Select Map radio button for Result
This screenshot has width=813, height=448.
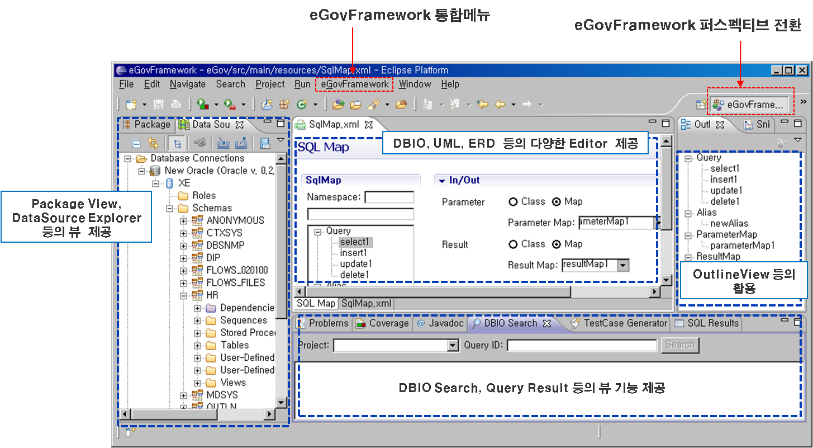pyautogui.click(x=556, y=244)
